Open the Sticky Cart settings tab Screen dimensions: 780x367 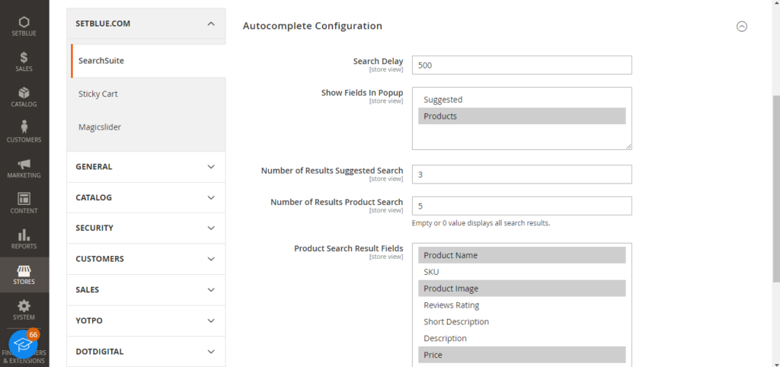[x=98, y=94]
